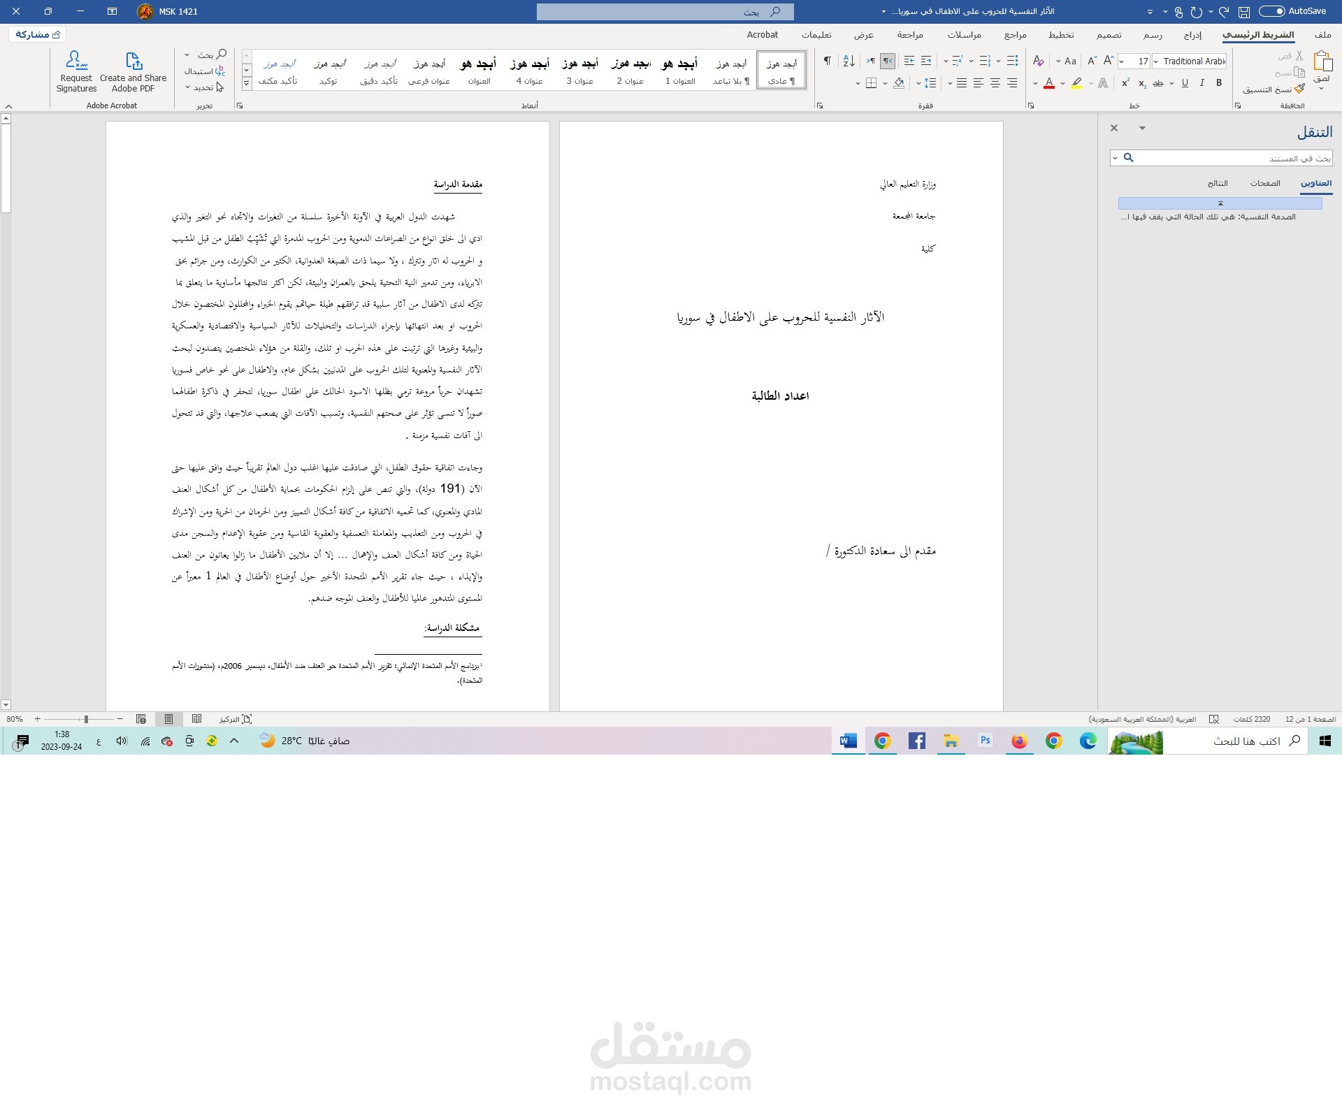
Task: Apply the red font color
Action: 1049,83
